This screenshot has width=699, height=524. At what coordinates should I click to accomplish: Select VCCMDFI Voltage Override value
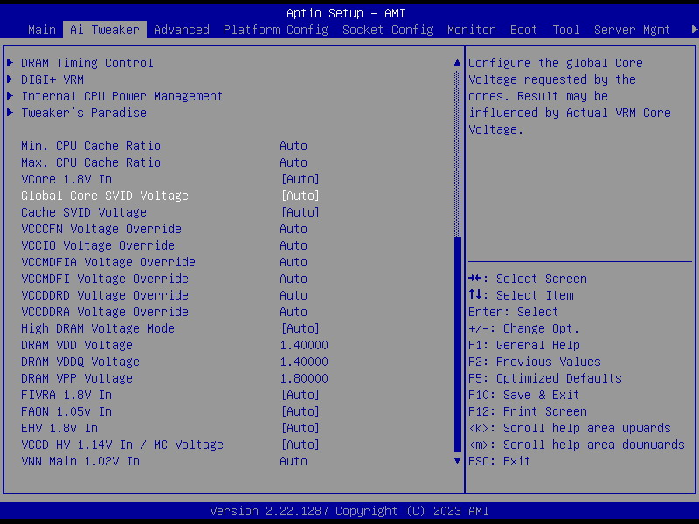[x=294, y=279]
